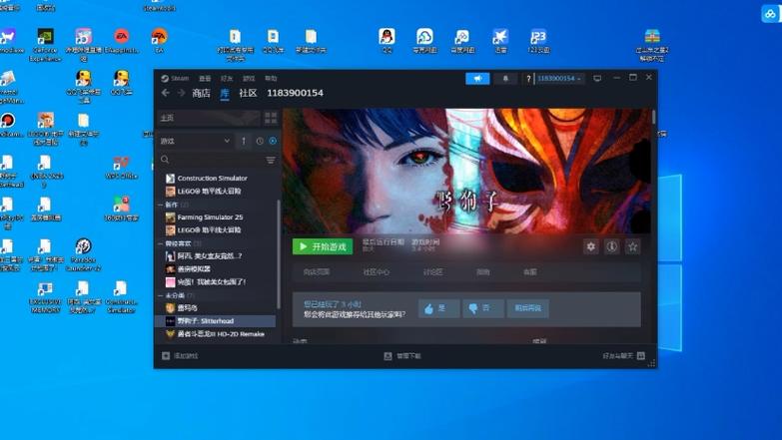Open the cloud drive widget at top-right corner
Screen dimensions: 782x440
[x=771, y=13]
